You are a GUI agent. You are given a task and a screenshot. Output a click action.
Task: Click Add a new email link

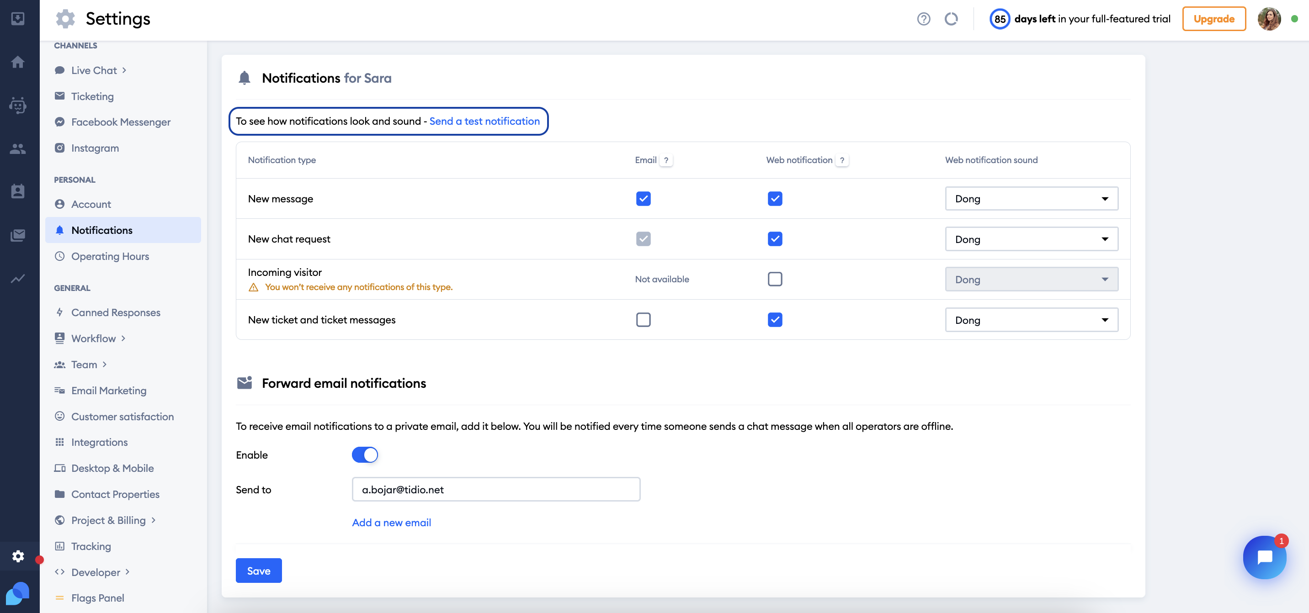[x=392, y=522]
